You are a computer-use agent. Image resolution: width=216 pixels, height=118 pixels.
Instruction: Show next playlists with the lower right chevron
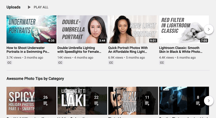[x=209, y=101]
